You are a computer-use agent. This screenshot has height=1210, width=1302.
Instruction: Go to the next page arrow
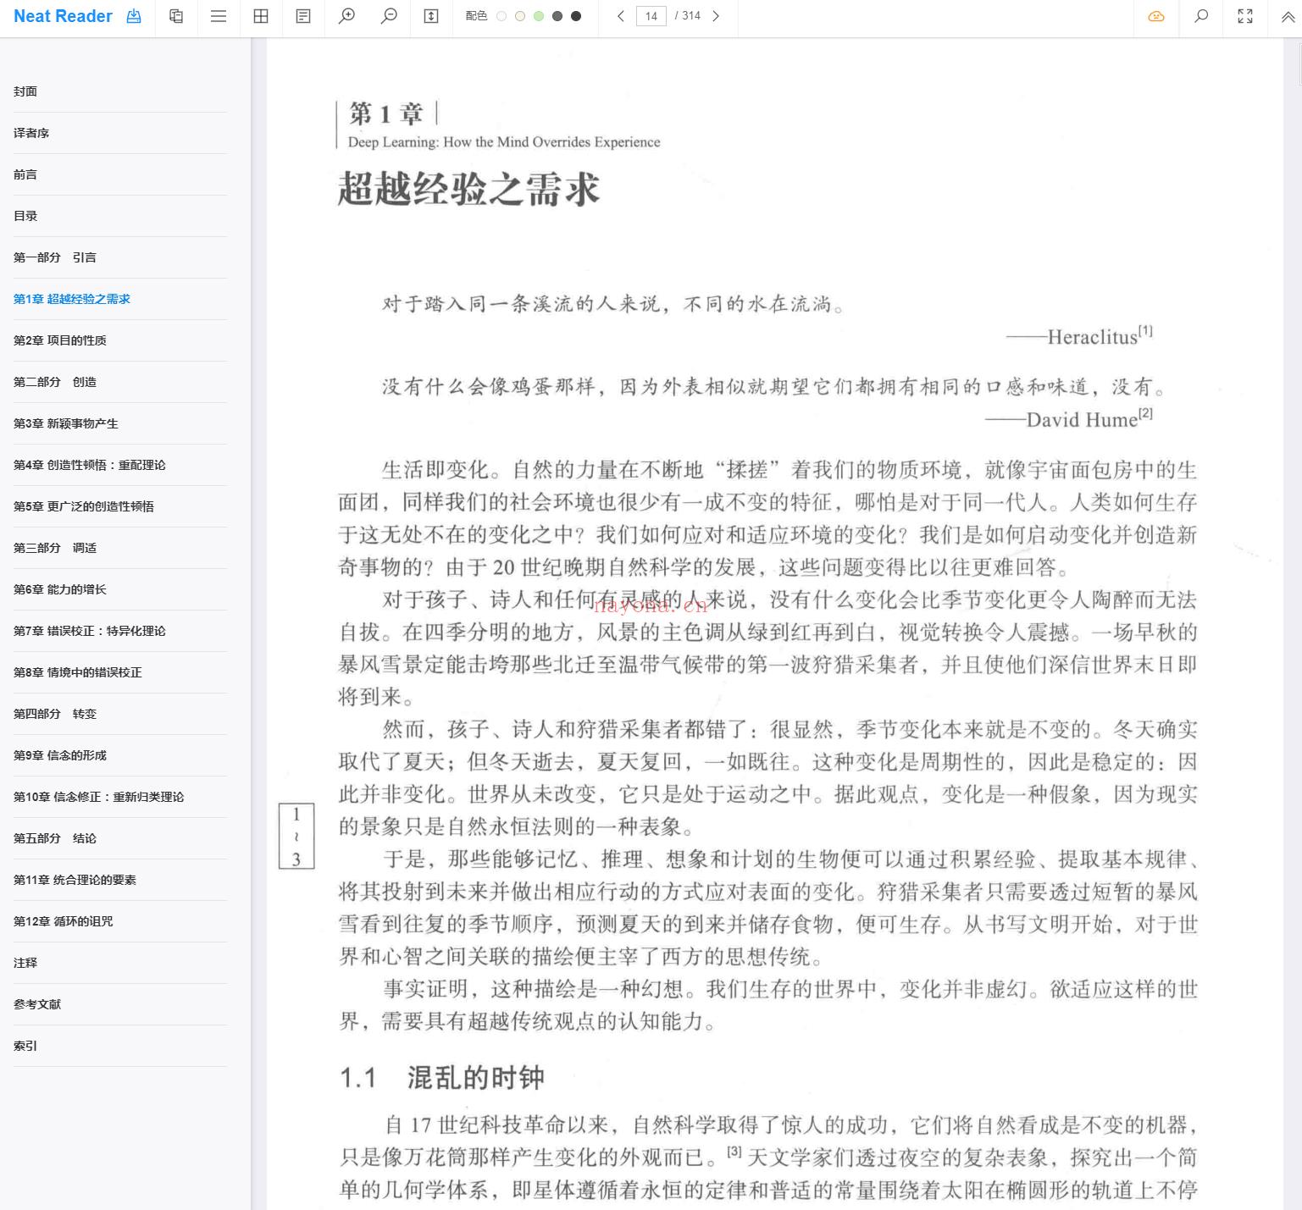click(716, 16)
